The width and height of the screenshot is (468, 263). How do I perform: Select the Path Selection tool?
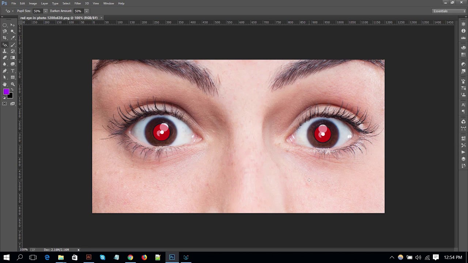pyautogui.click(x=5, y=77)
